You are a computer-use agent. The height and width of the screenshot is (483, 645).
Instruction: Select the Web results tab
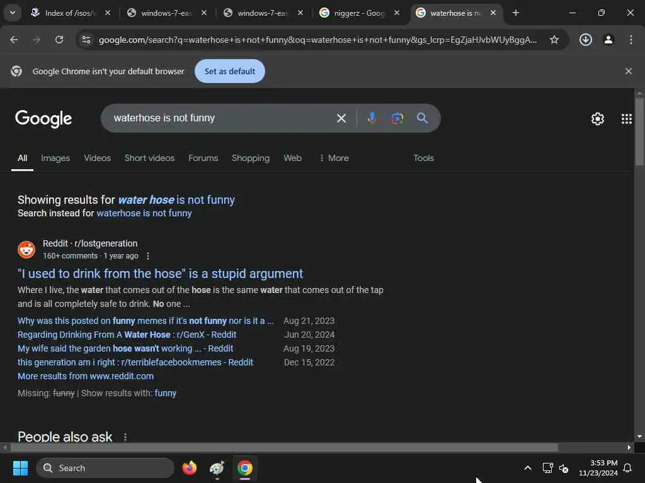(x=292, y=158)
